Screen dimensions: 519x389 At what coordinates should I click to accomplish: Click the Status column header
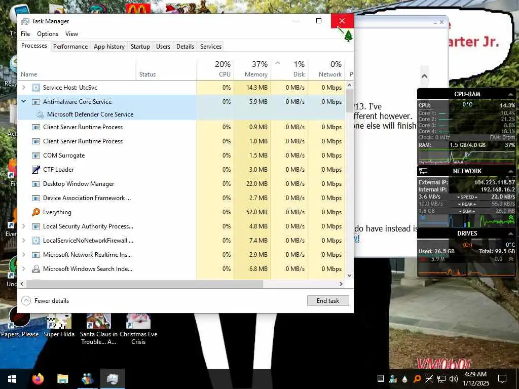[166, 69]
